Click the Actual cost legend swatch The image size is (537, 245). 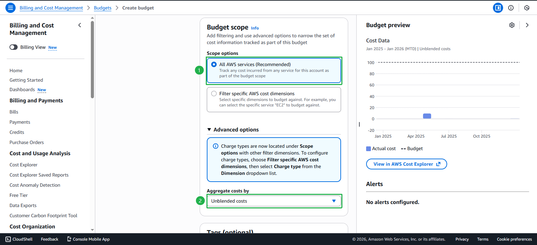tap(369, 149)
